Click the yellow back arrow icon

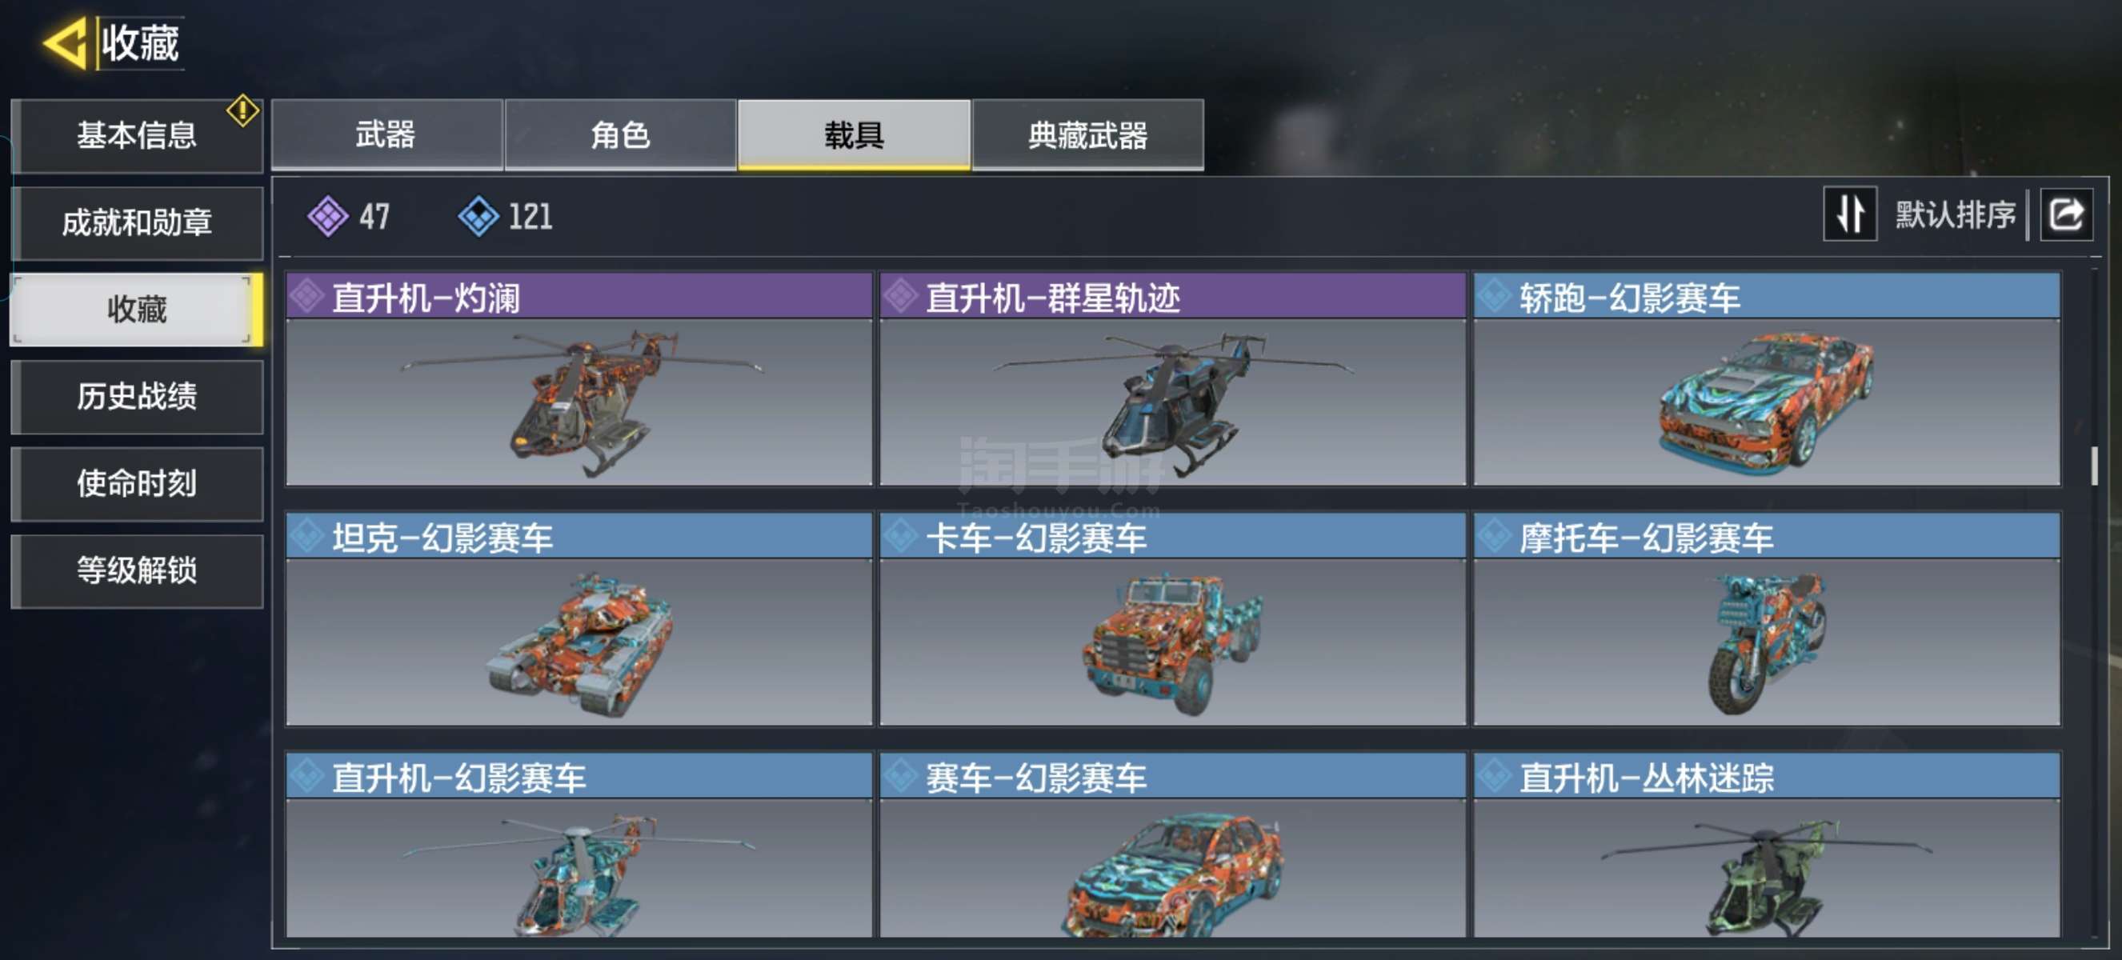click(x=66, y=43)
